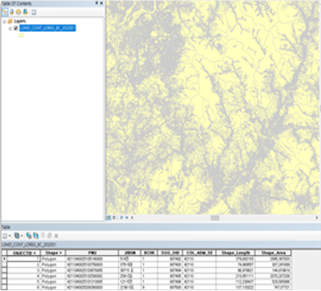Select List By Drawing Order icon

[5, 12]
